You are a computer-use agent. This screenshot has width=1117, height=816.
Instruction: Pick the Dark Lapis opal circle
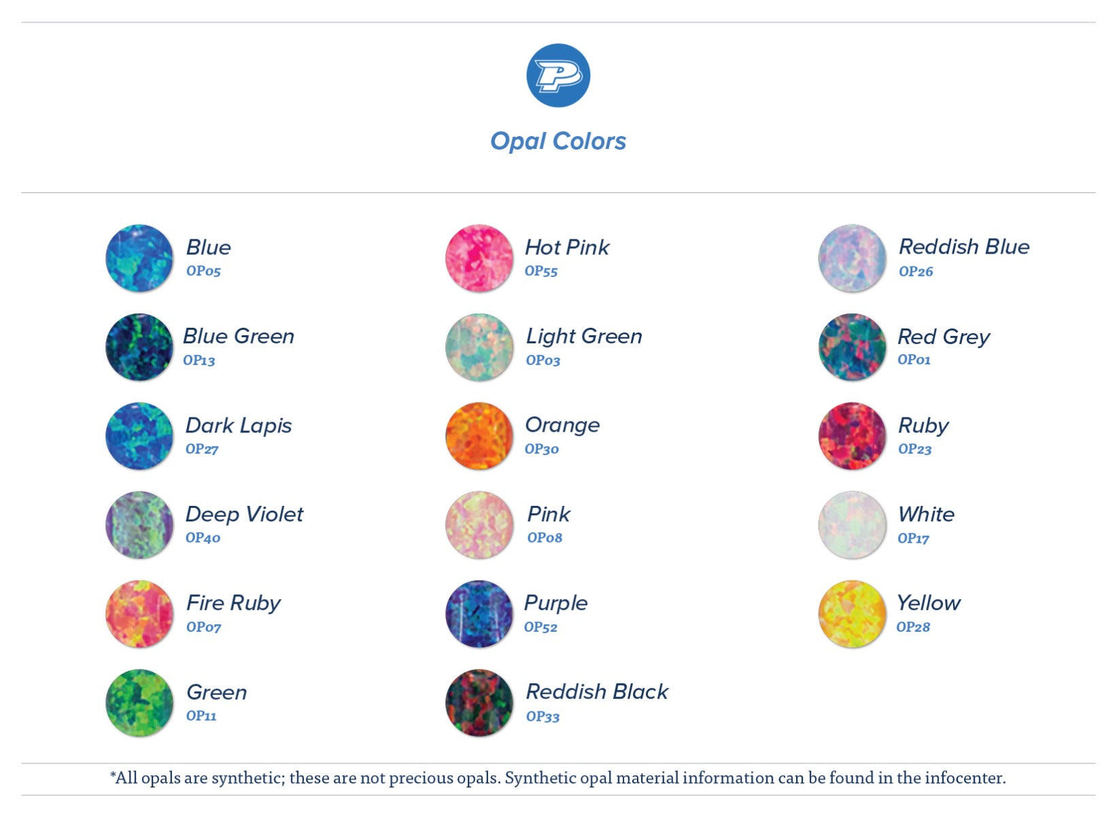[139, 436]
